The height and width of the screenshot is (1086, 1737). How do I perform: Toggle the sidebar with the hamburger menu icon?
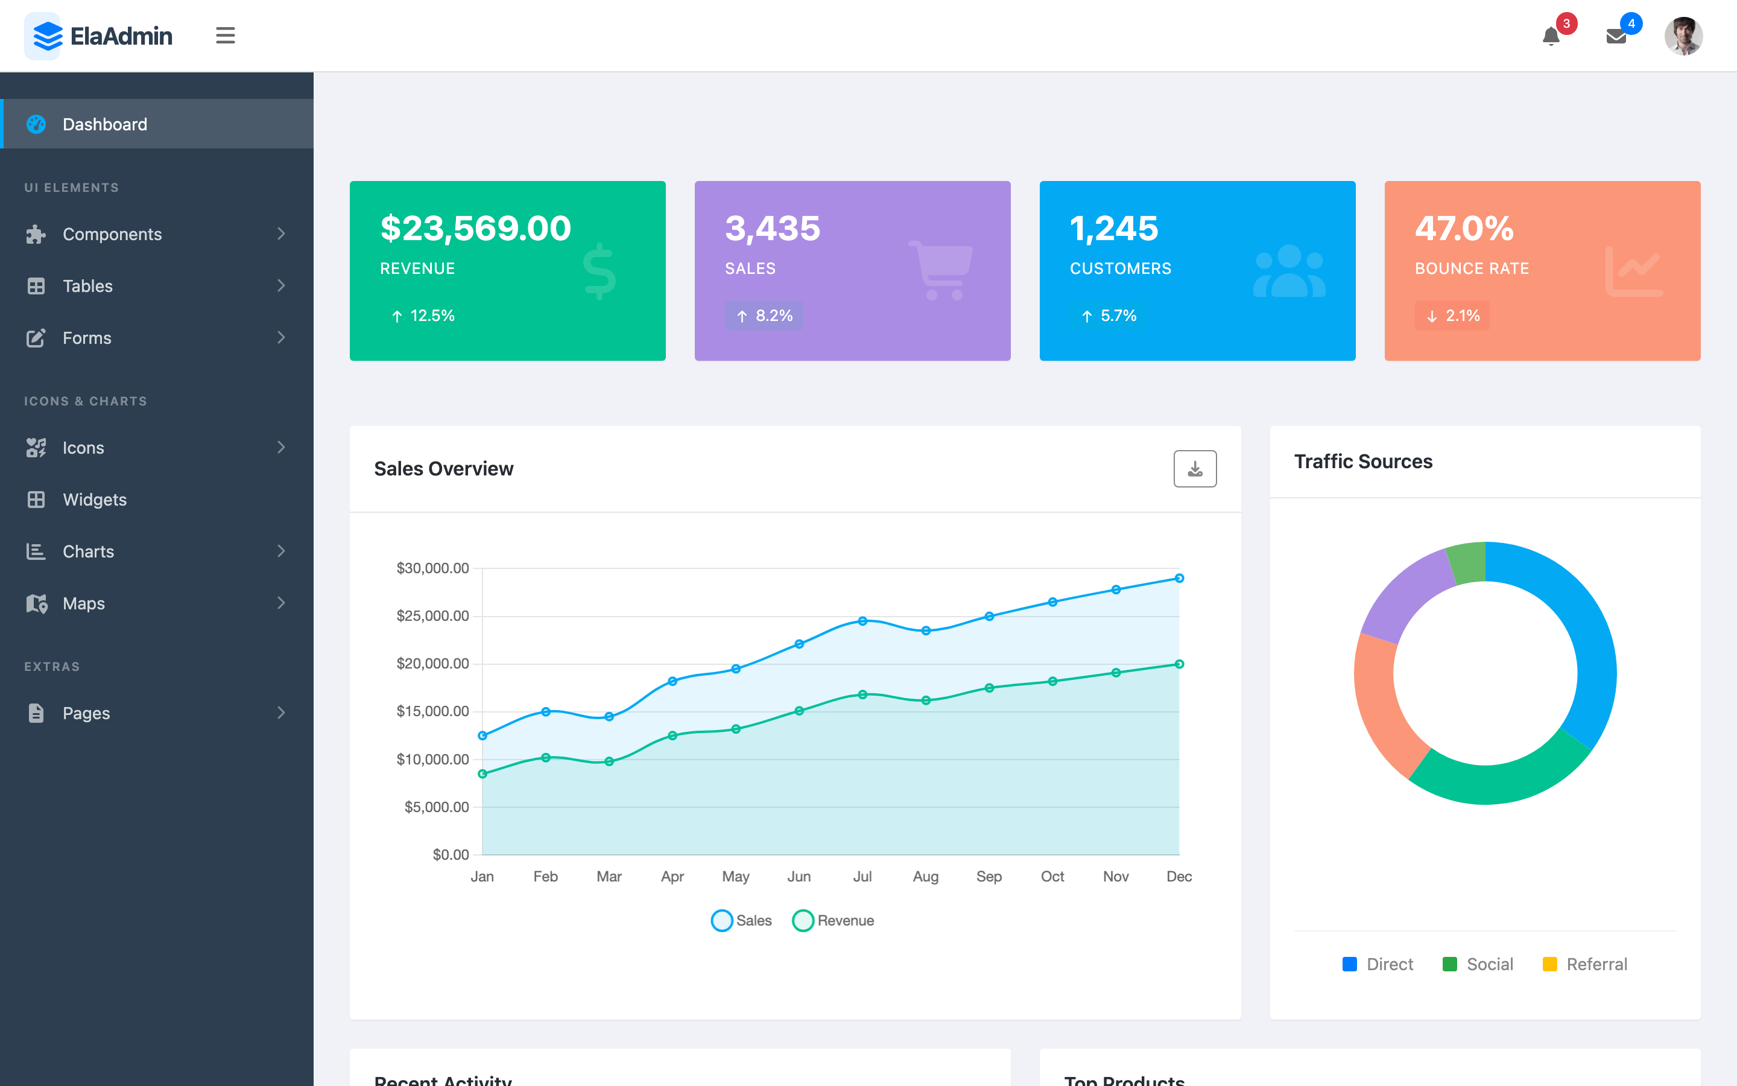(x=226, y=35)
